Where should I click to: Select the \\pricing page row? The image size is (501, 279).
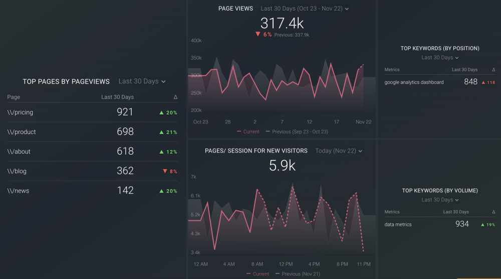(21, 112)
